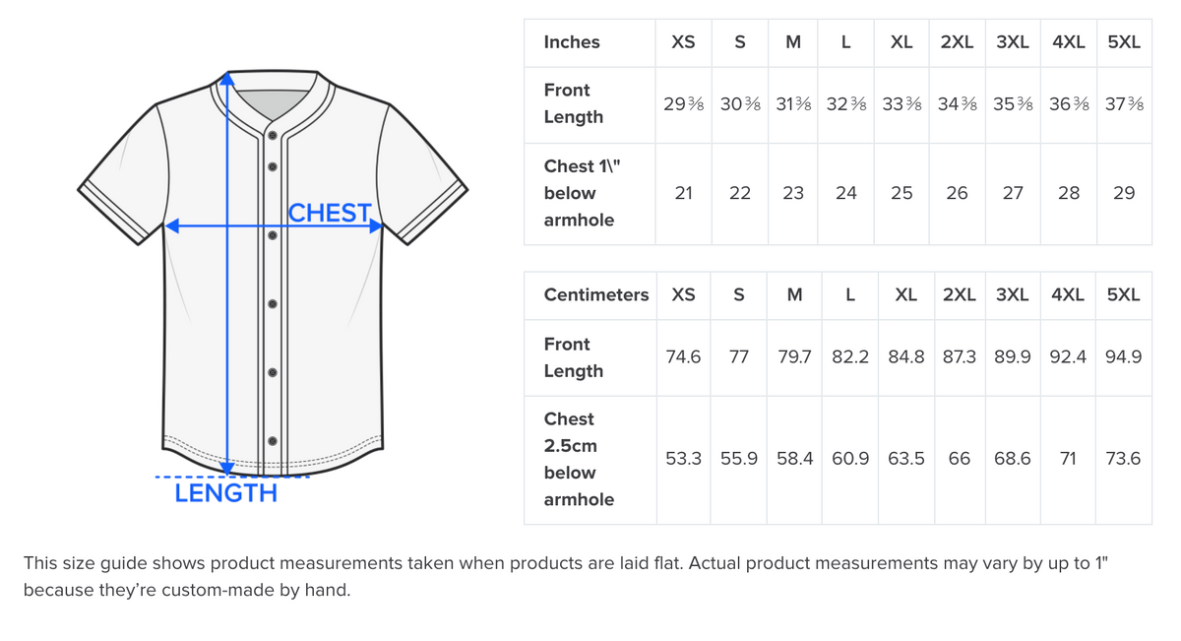Viewport: 1181px width, 641px height.
Task: Click the jersey's V-neck collar
Action: pyautogui.click(x=273, y=103)
